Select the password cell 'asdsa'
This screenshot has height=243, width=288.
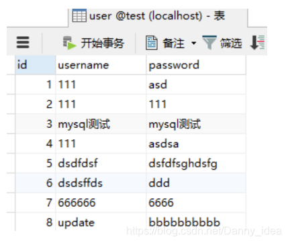[196, 143]
